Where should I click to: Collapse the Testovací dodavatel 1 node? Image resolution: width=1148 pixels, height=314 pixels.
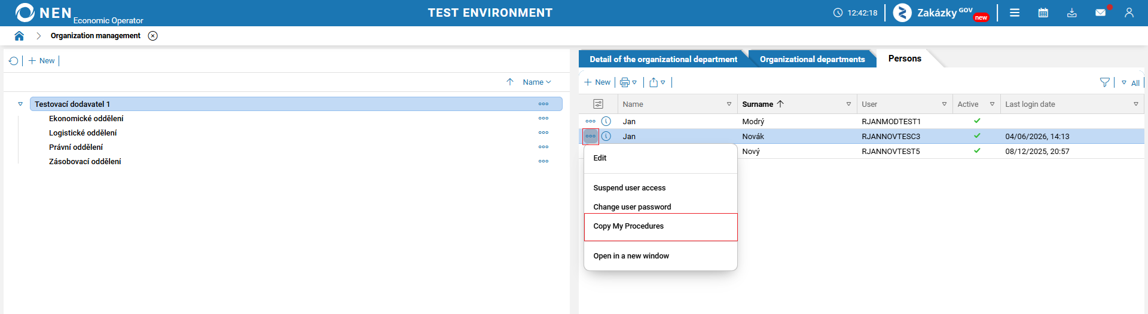[x=20, y=104]
